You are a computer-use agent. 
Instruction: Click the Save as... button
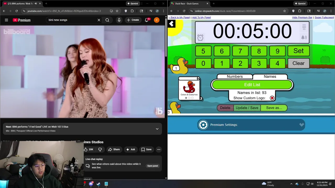coord(274,108)
